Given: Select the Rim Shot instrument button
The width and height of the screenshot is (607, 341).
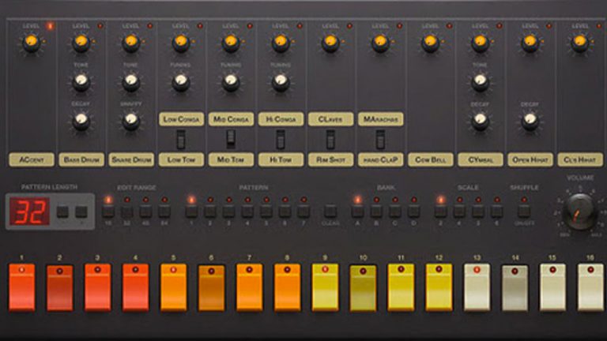Looking at the screenshot, I should 330,159.
